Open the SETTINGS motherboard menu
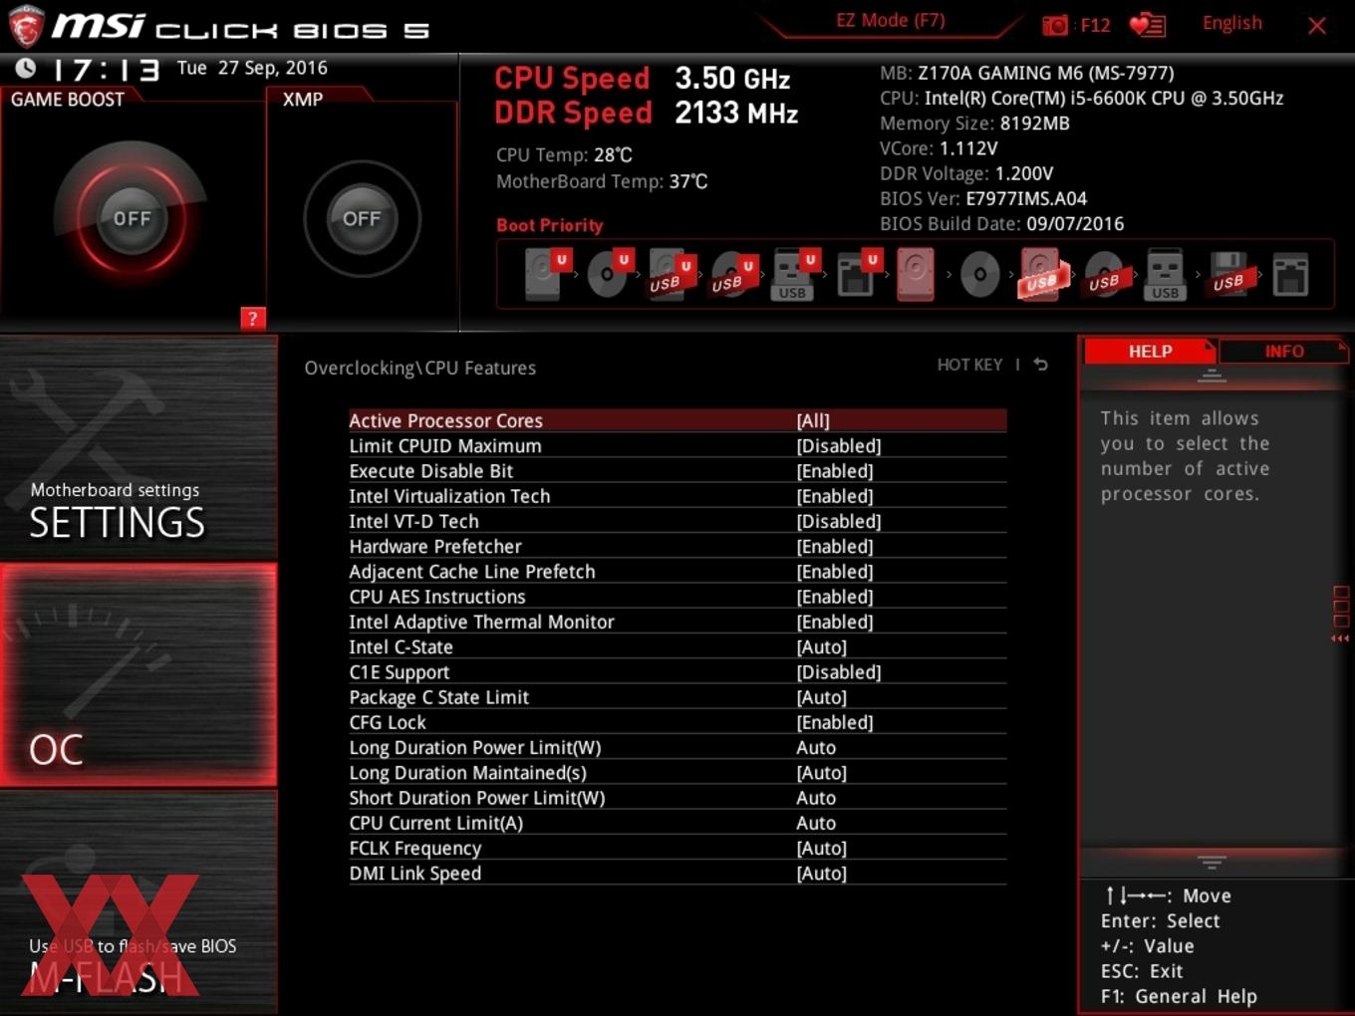The image size is (1355, 1016). click(138, 449)
